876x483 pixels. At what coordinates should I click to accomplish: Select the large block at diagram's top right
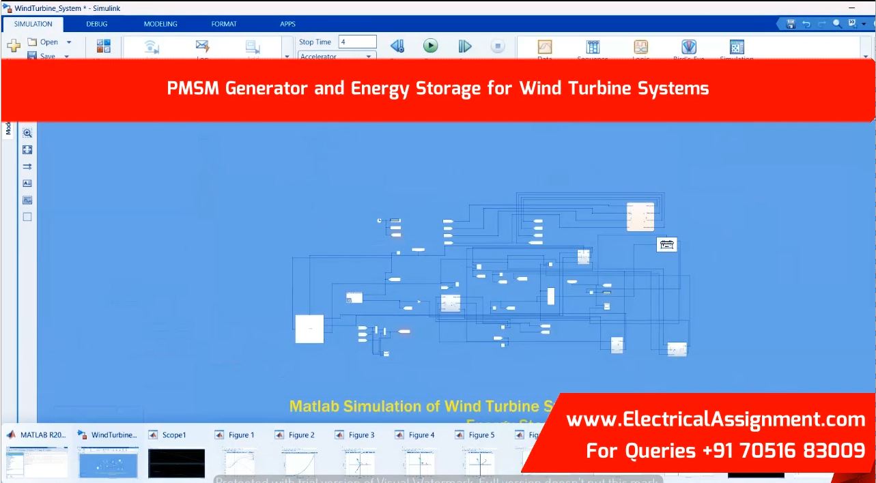click(x=640, y=217)
